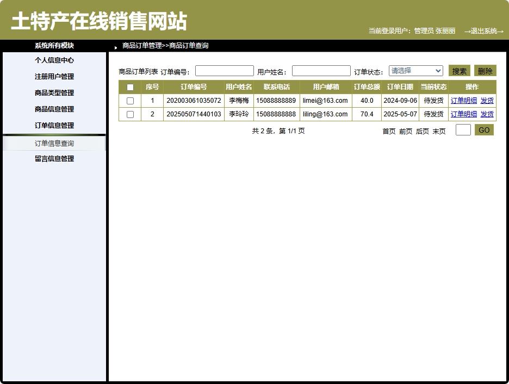This screenshot has width=509, height=384.
Task: Select 留言信息管理 in the sidebar
Action: coord(54,158)
